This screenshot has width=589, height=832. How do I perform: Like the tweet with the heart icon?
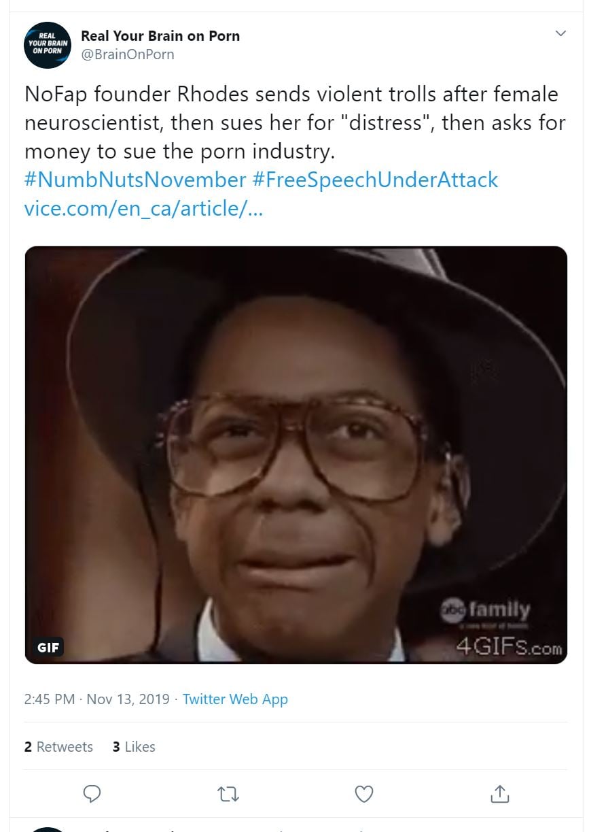(364, 793)
